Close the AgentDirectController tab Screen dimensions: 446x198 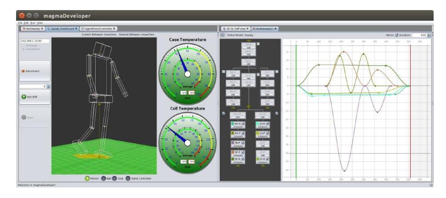pyautogui.click(x=114, y=28)
